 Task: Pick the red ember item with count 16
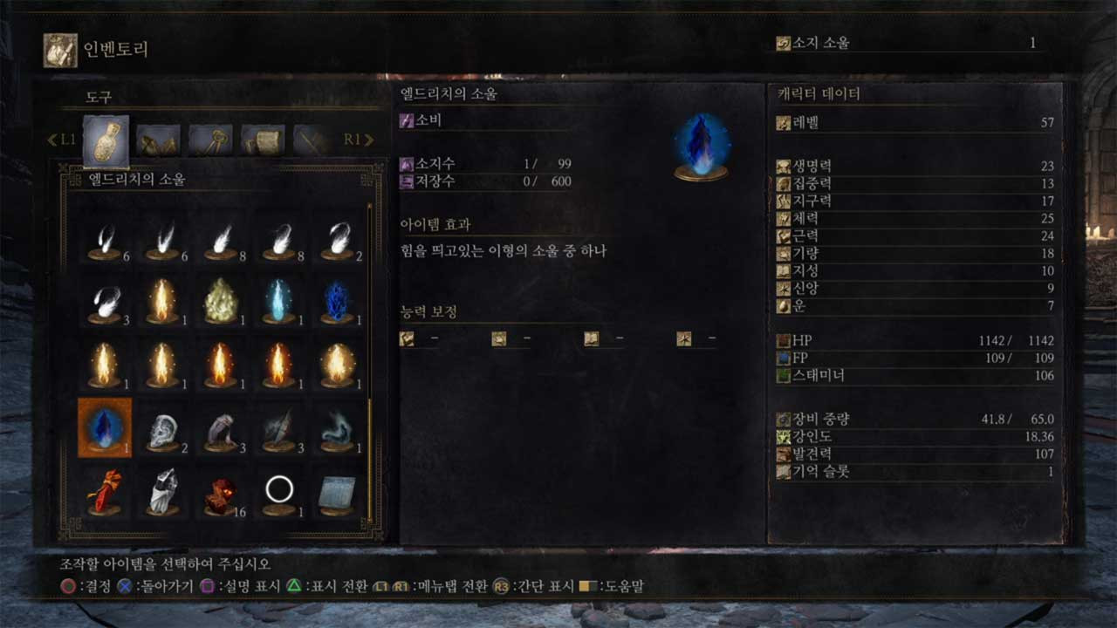[x=220, y=493]
